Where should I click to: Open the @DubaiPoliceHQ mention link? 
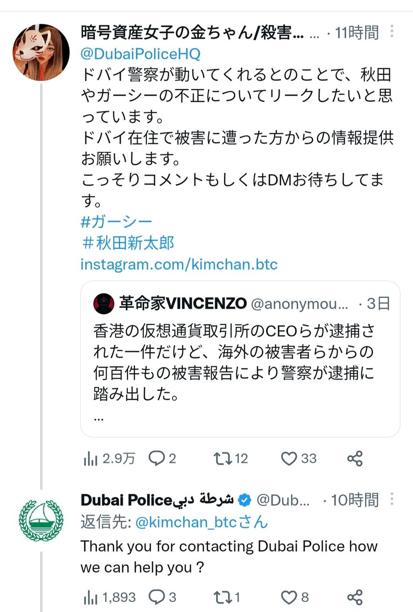tap(141, 54)
